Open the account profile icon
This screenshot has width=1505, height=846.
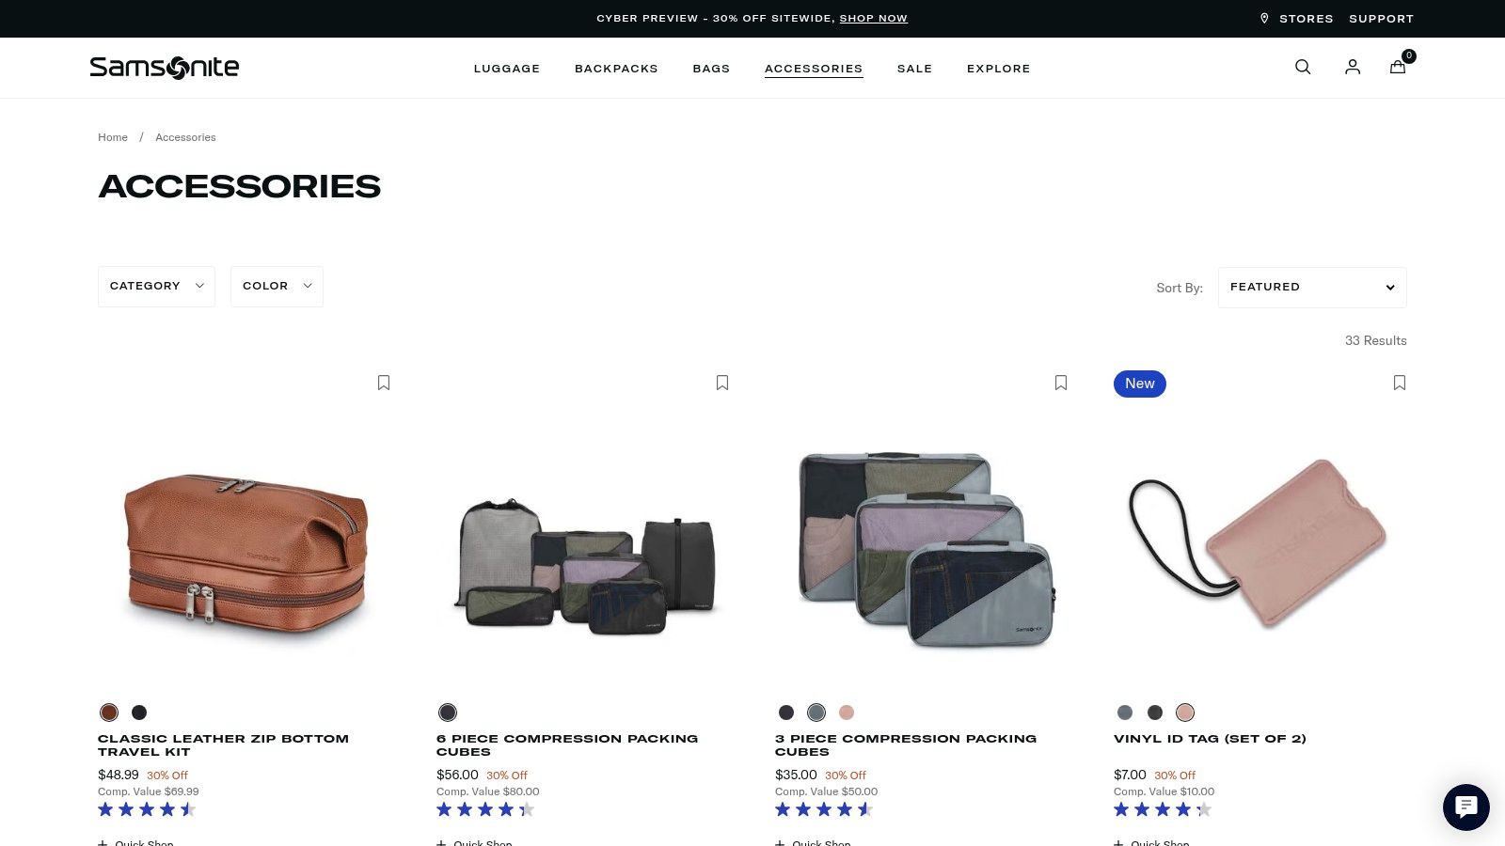pyautogui.click(x=1353, y=67)
